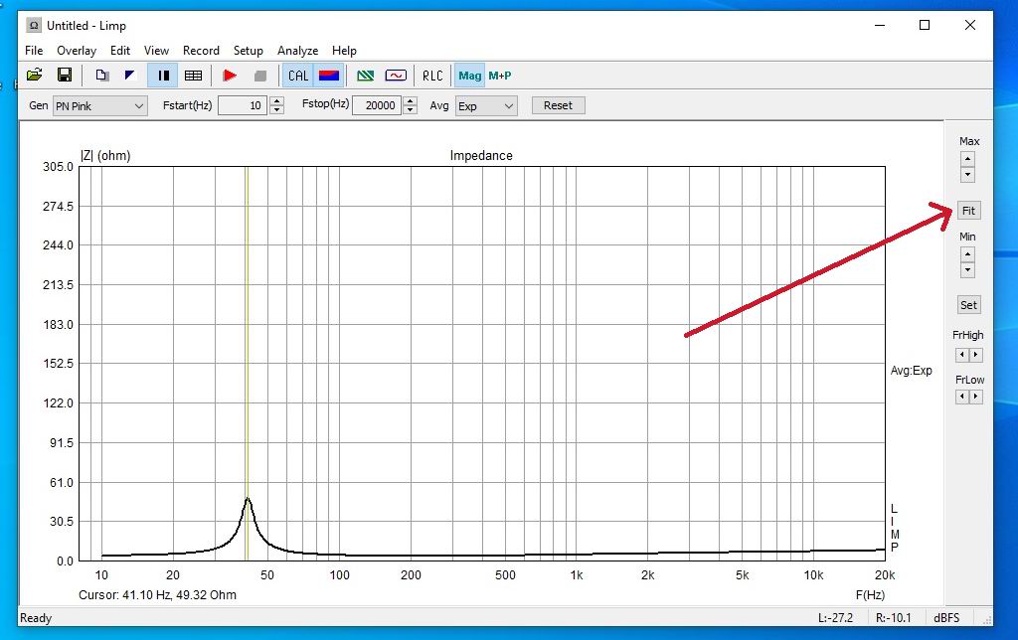The image size is (1018, 640).
Task: Minimize the Limp window
Action: (880, 25)
